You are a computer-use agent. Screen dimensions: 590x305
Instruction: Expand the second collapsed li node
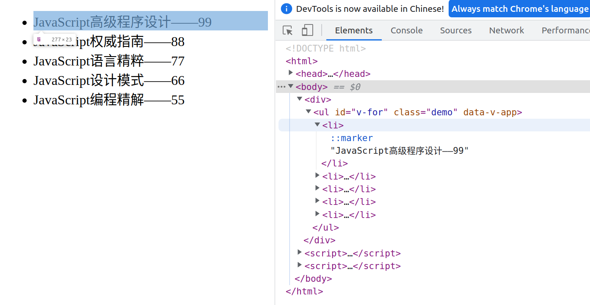pyautogui.click(x=317, y=175)
